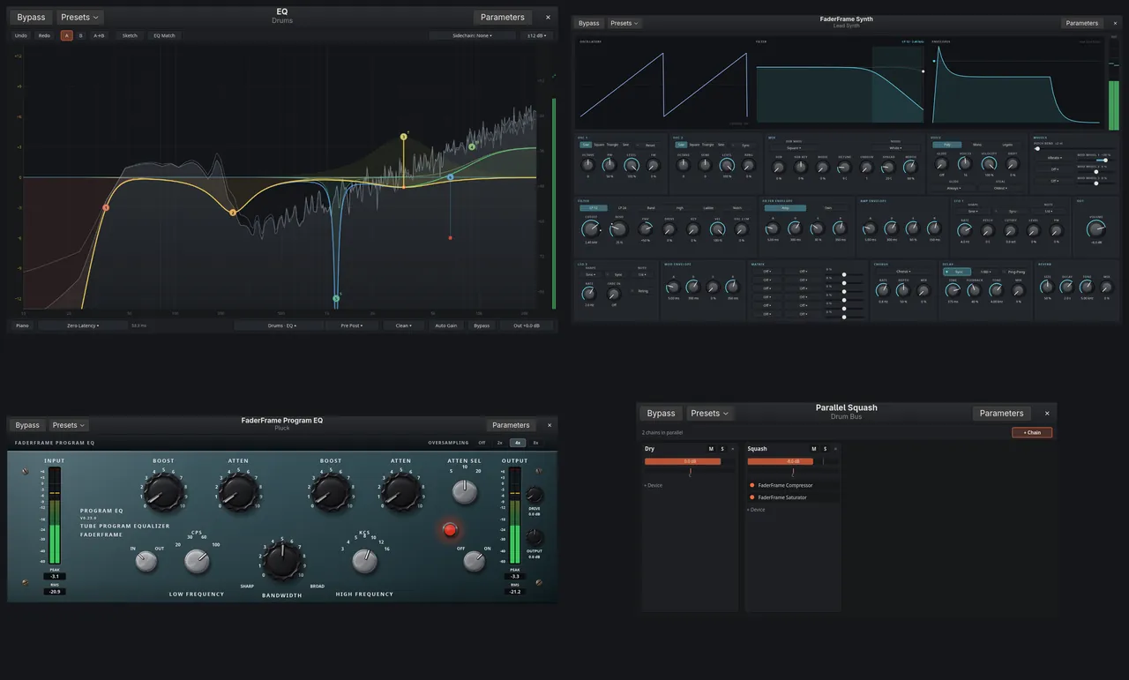The height and width of the screenshot is (680, 1129).
Task: Open Presets dropdown in Parallel Squash
Action: pos(709,413)
